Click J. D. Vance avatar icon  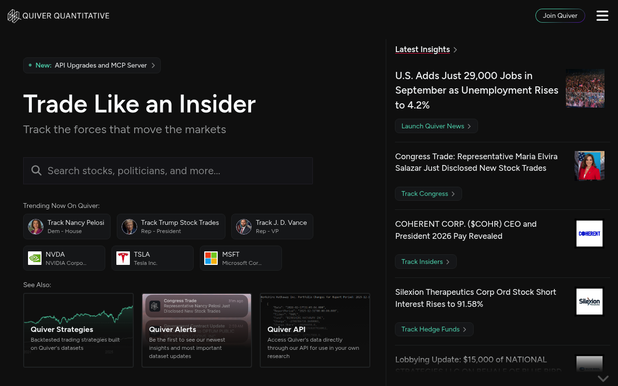click(x=244, y=227)
